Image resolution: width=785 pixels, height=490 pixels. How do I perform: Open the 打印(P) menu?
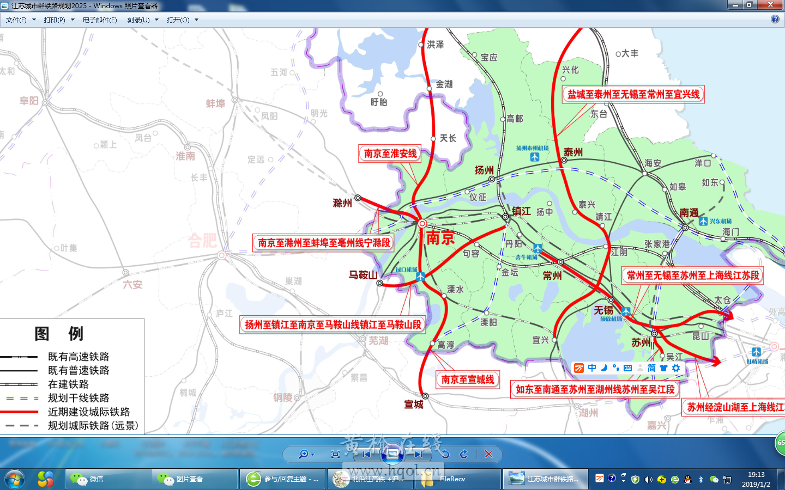tap(55, 20)
